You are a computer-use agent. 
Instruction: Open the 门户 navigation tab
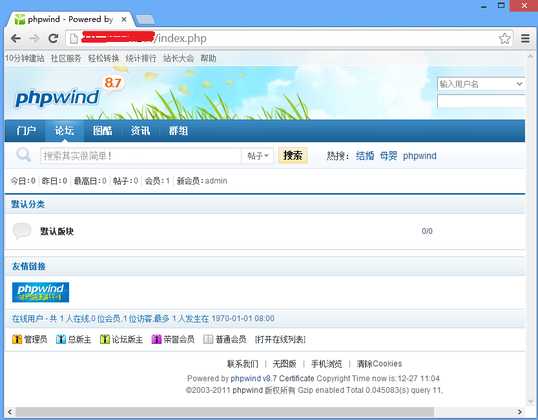click(26, 131)
